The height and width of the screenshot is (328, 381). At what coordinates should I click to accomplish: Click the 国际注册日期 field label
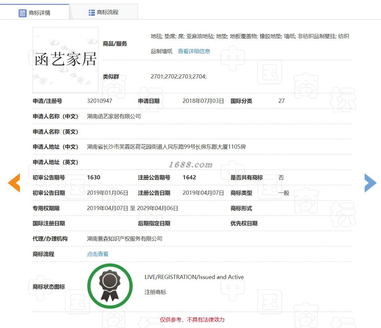tap(49, 224)
